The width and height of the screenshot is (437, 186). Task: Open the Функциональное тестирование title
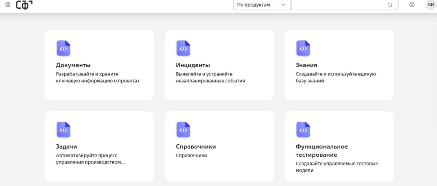coord(322,151)
